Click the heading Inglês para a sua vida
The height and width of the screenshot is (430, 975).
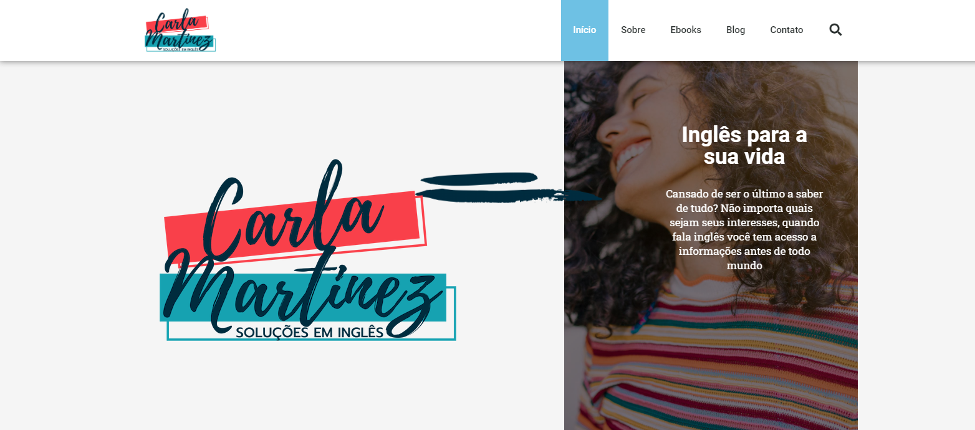(744, 146)
